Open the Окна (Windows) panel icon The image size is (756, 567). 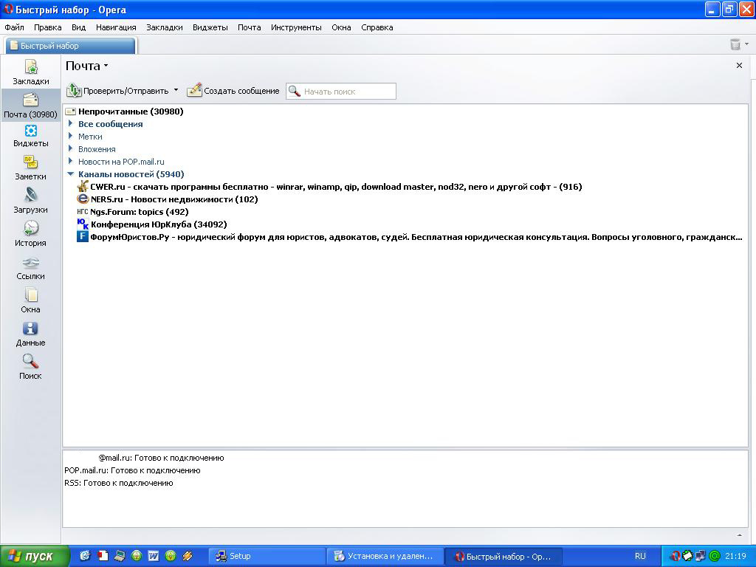point(30,295)
